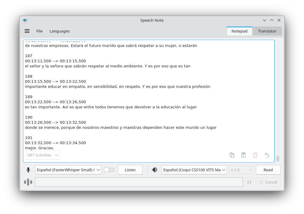This screenshot has height=214, width=304.
Task: Expand the SRT Subtitles format dropdown
Action: 43,155
